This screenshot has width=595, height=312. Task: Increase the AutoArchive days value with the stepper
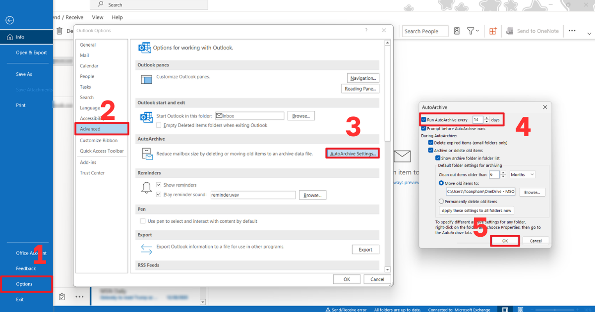pos(486,117)
